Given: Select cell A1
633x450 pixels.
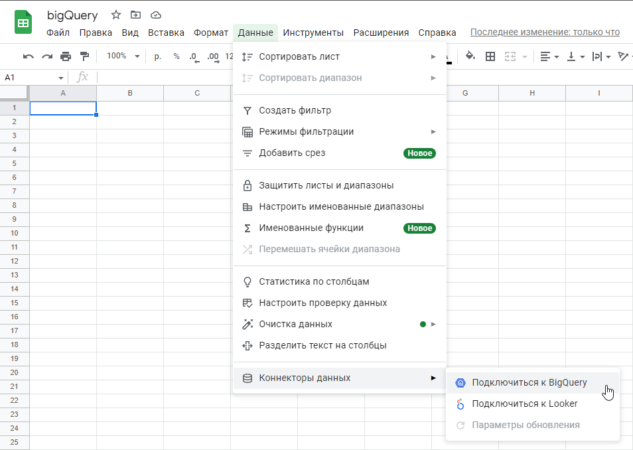Looking at the screenshot, I should tap(63, 108).
